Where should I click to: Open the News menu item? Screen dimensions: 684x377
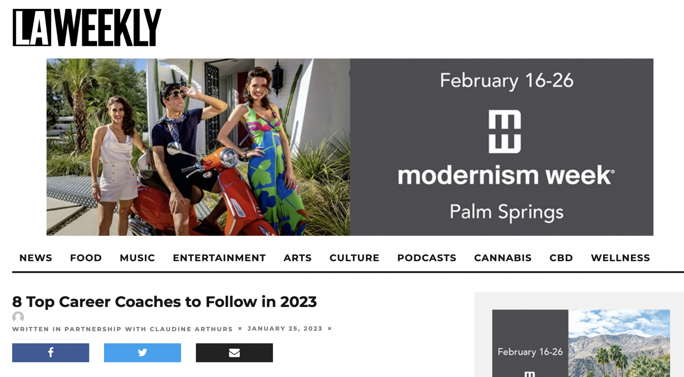click(x=36, y=258)
